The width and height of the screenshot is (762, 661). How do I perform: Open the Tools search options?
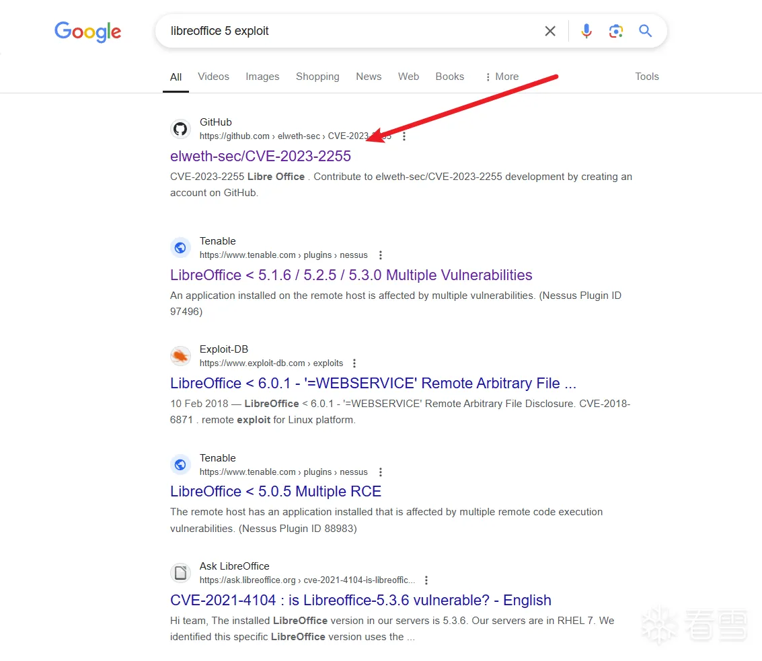click(646, 77)
